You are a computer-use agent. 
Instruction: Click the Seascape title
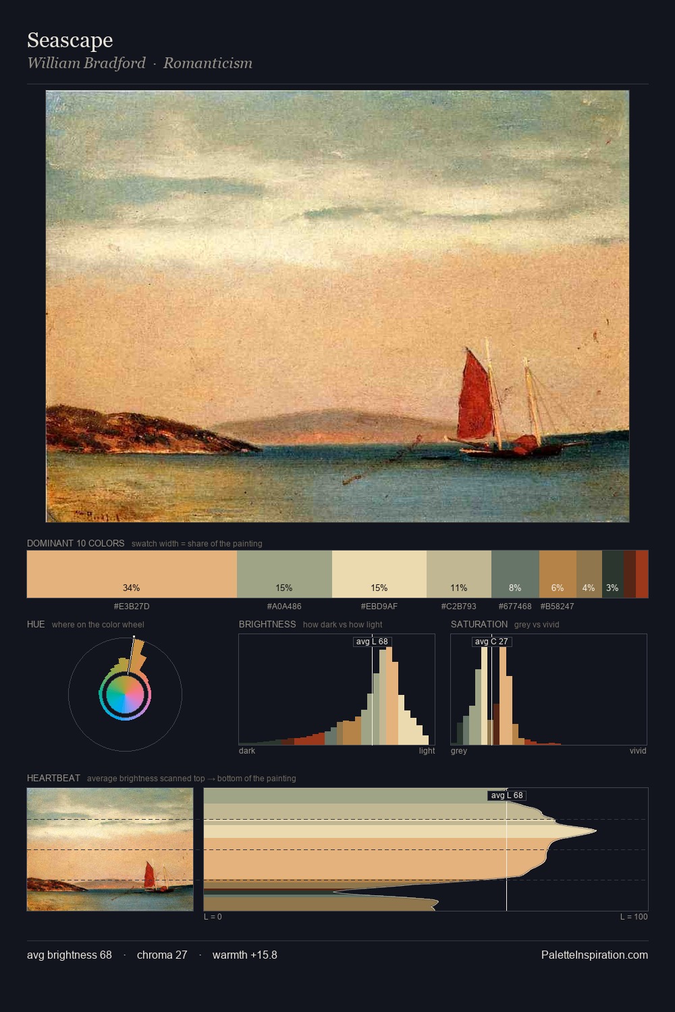click(70, 40)
